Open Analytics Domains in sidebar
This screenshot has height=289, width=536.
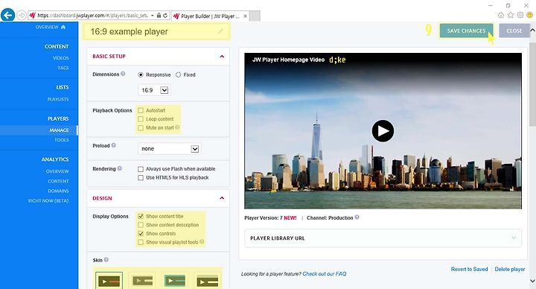(58, 191)
